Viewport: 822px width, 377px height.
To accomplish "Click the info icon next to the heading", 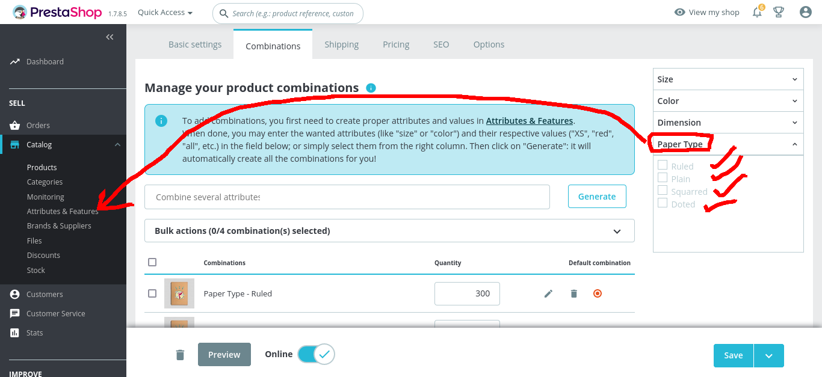I will [x=371, y=88].
